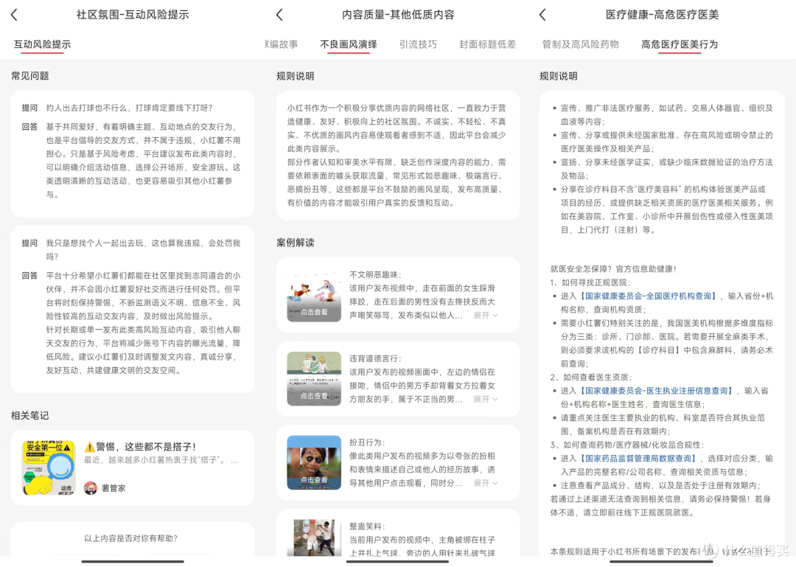This screenshot has width=796, height=567.
Task: Open the 国家健康委员会-医生执业注册信息查询 link
Action: (656, 391)
